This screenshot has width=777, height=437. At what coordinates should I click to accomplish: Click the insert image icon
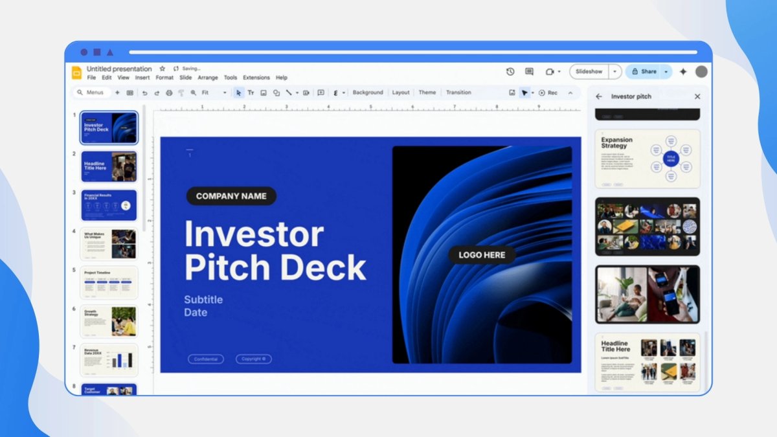[264, 93]
